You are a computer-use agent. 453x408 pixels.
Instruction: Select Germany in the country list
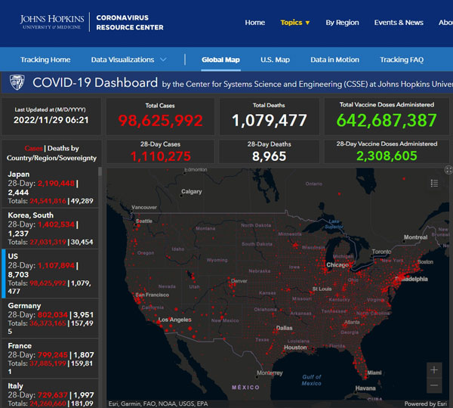point(50,319)
